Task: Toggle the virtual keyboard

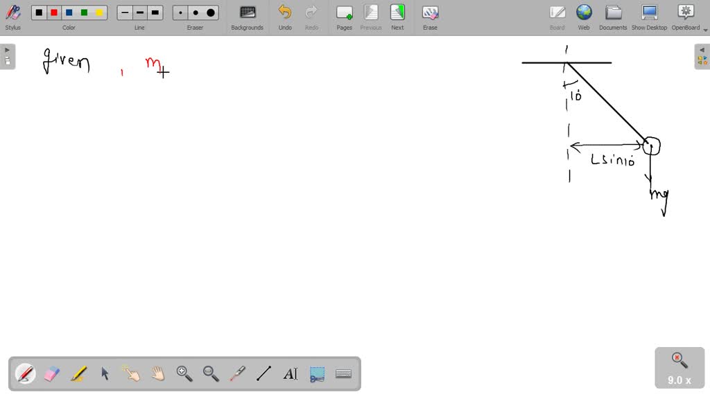Action: pyautogui.click(x=343, y=374)
